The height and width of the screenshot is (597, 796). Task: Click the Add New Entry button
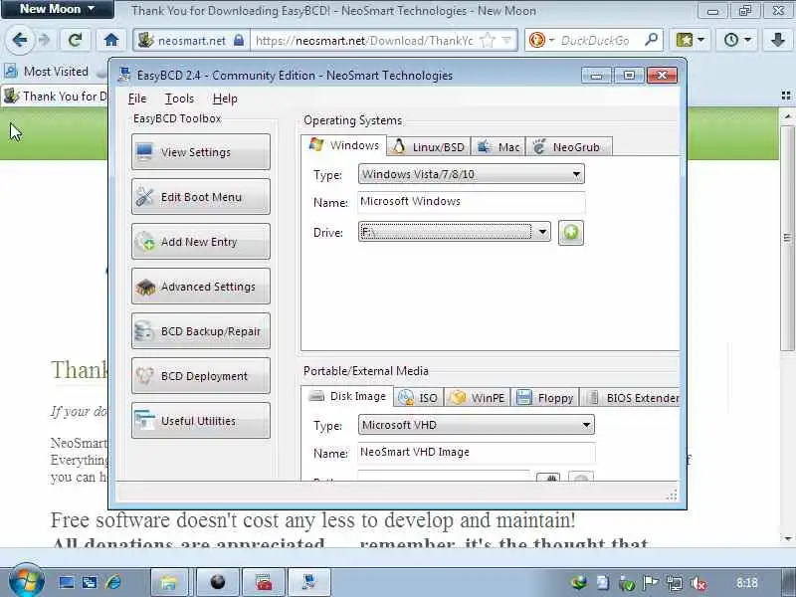pos(201,241)
